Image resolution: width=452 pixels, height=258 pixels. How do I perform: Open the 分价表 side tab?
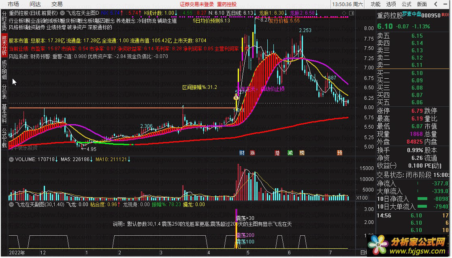[x=4, y=92]
